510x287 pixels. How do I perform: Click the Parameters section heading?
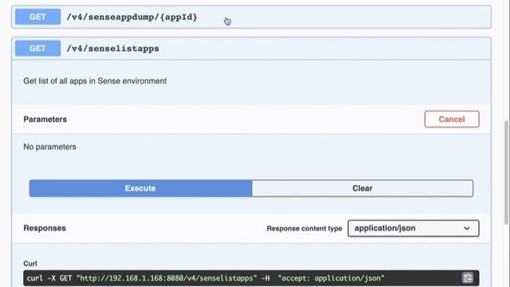tap(45, 119)
